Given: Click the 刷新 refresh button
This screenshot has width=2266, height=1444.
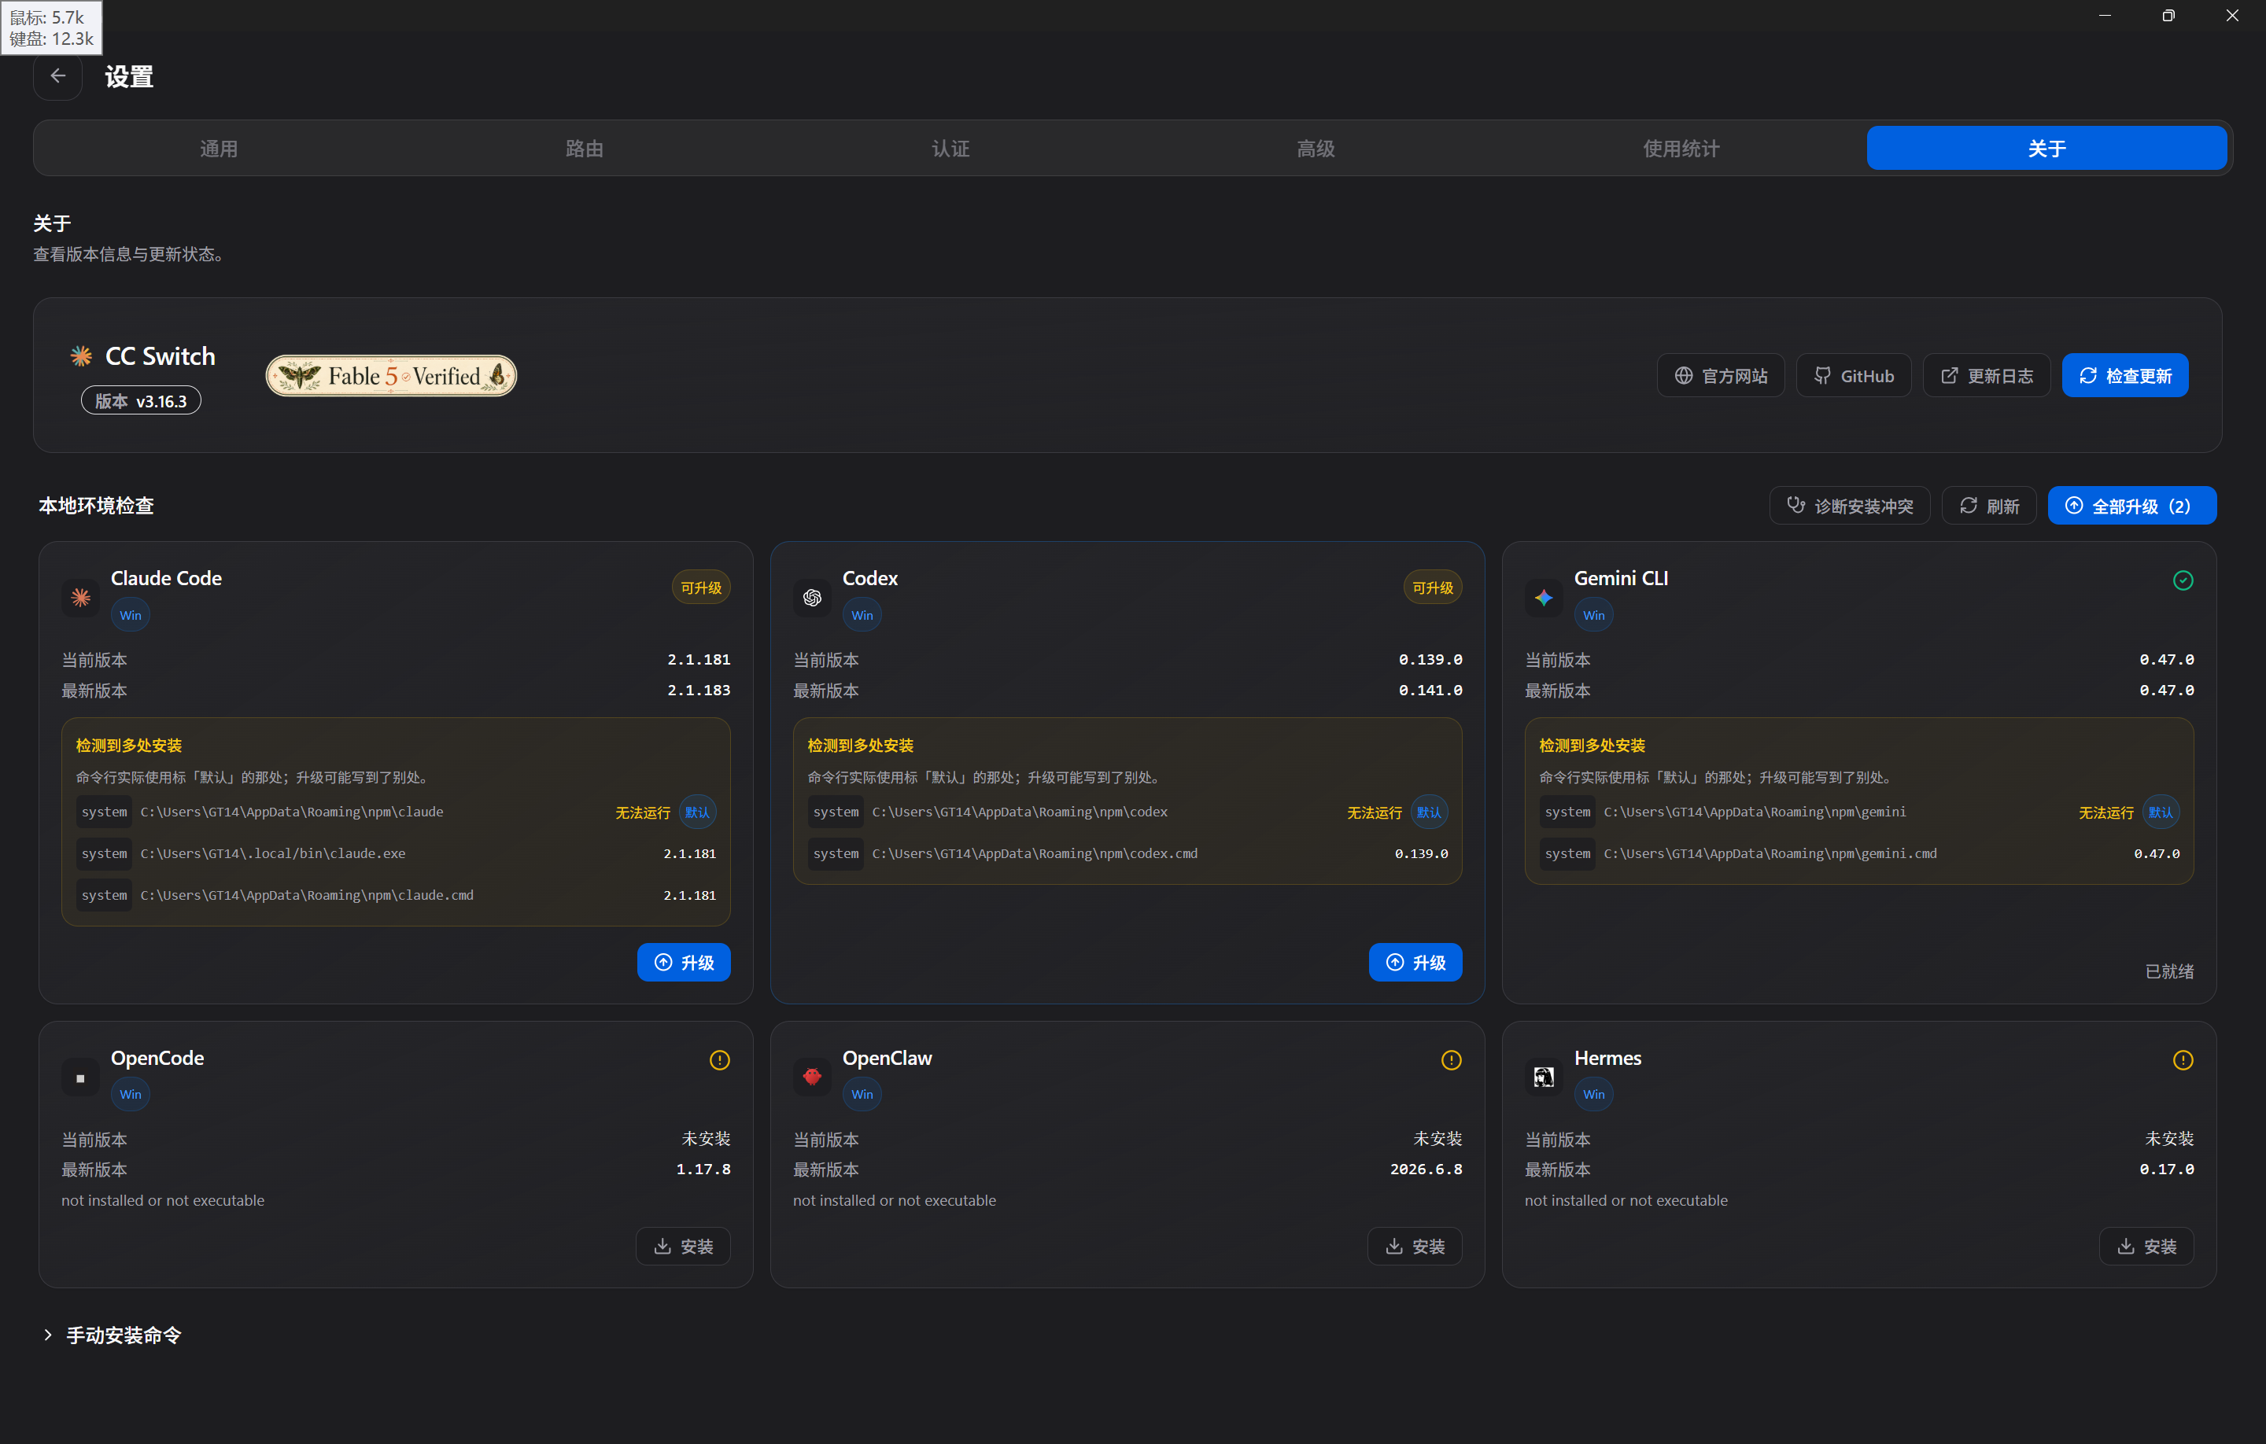Looking at the screenshot, I should click(1988, 506).
